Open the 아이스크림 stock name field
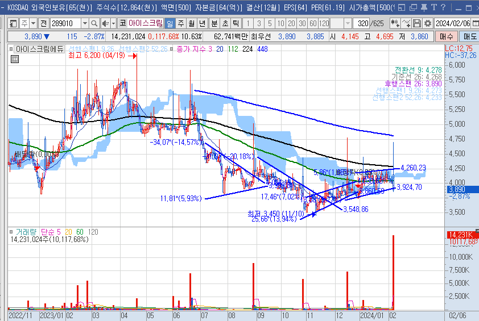 coord(146,23)
